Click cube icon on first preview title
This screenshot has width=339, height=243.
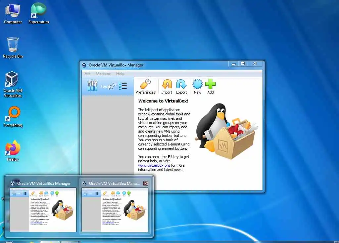coord(13,183)
